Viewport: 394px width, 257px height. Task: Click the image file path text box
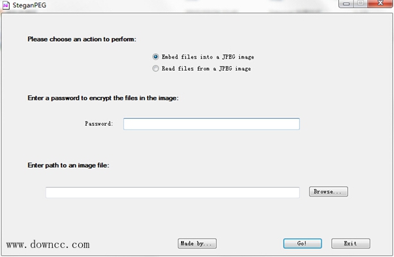point(172,192)
